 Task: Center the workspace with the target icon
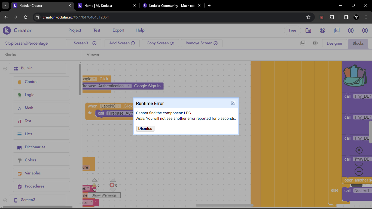[x=359, y=150]
